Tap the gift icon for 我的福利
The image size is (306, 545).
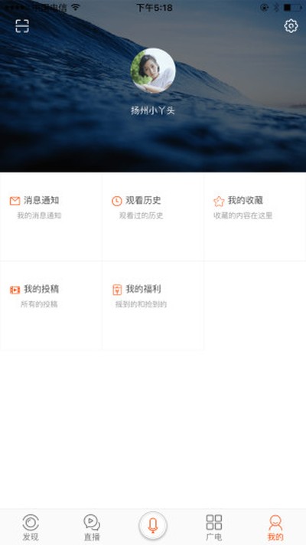point(117,290)
